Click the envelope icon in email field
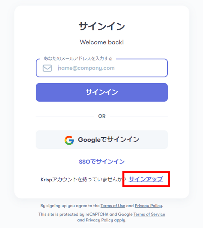 (47, 68)
